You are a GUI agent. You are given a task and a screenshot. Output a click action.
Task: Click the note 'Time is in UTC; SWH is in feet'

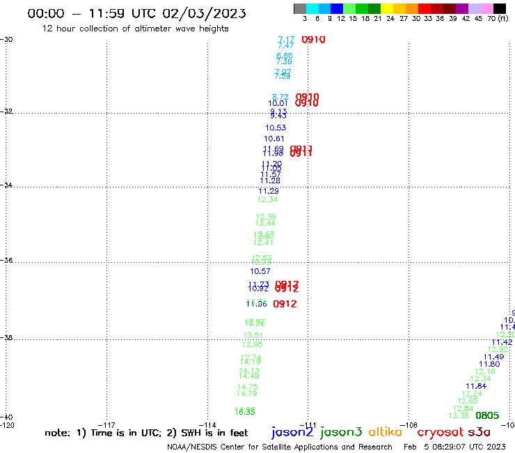click(x=146, y=433)
